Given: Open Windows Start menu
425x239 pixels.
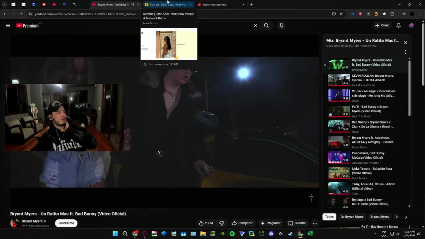Looking at the screenshot, I should click(x=115, y=234).
